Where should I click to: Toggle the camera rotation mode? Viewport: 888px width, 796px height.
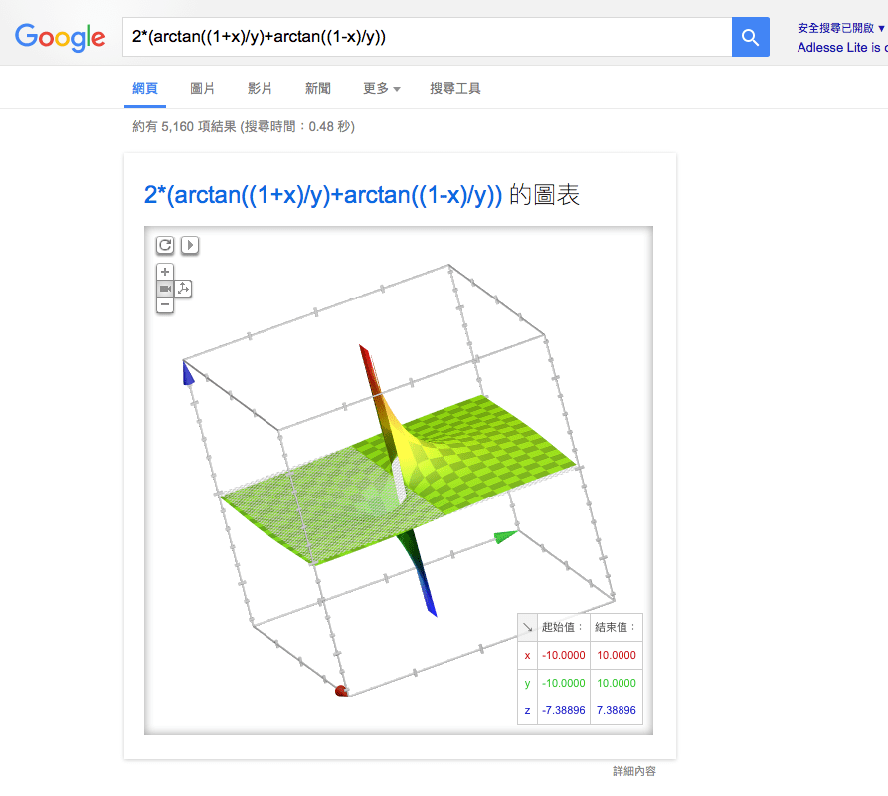(163, 288)
